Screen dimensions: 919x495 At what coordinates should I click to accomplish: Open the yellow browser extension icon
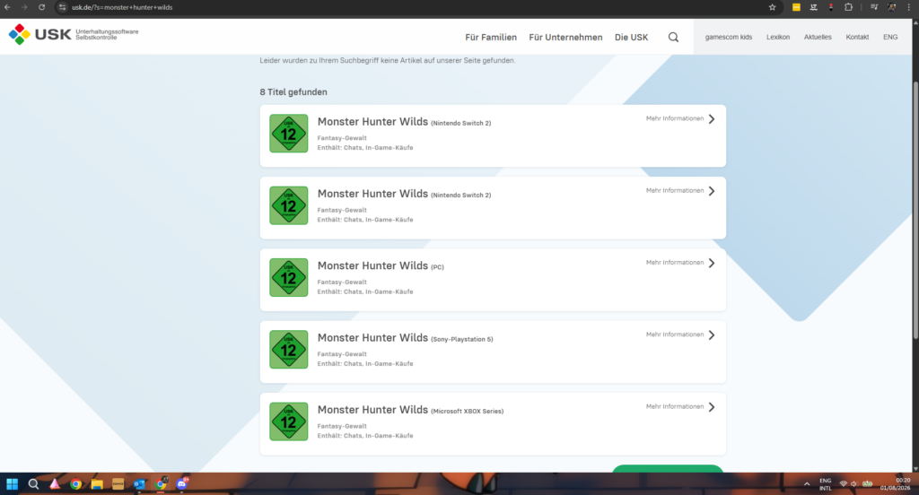coord(796,7)
